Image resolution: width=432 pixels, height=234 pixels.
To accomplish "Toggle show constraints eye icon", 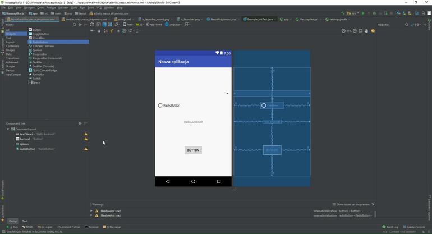I will [92, 31].
